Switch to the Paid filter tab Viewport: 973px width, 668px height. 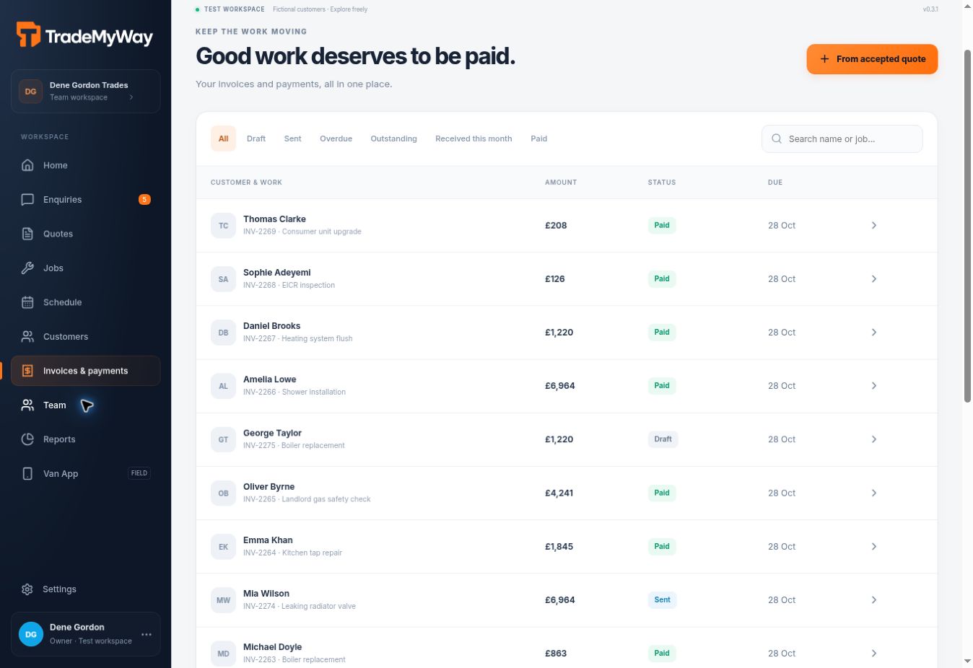[539, 139]
